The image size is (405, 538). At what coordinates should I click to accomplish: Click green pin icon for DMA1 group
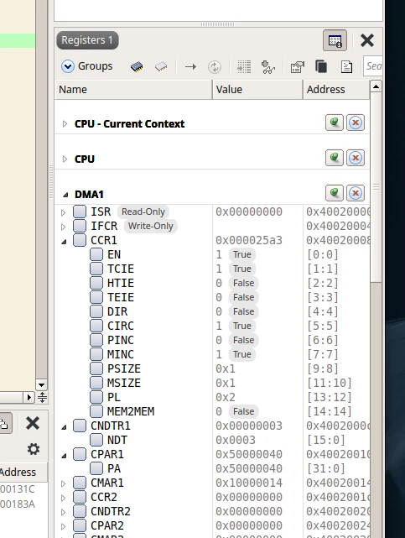334,193
